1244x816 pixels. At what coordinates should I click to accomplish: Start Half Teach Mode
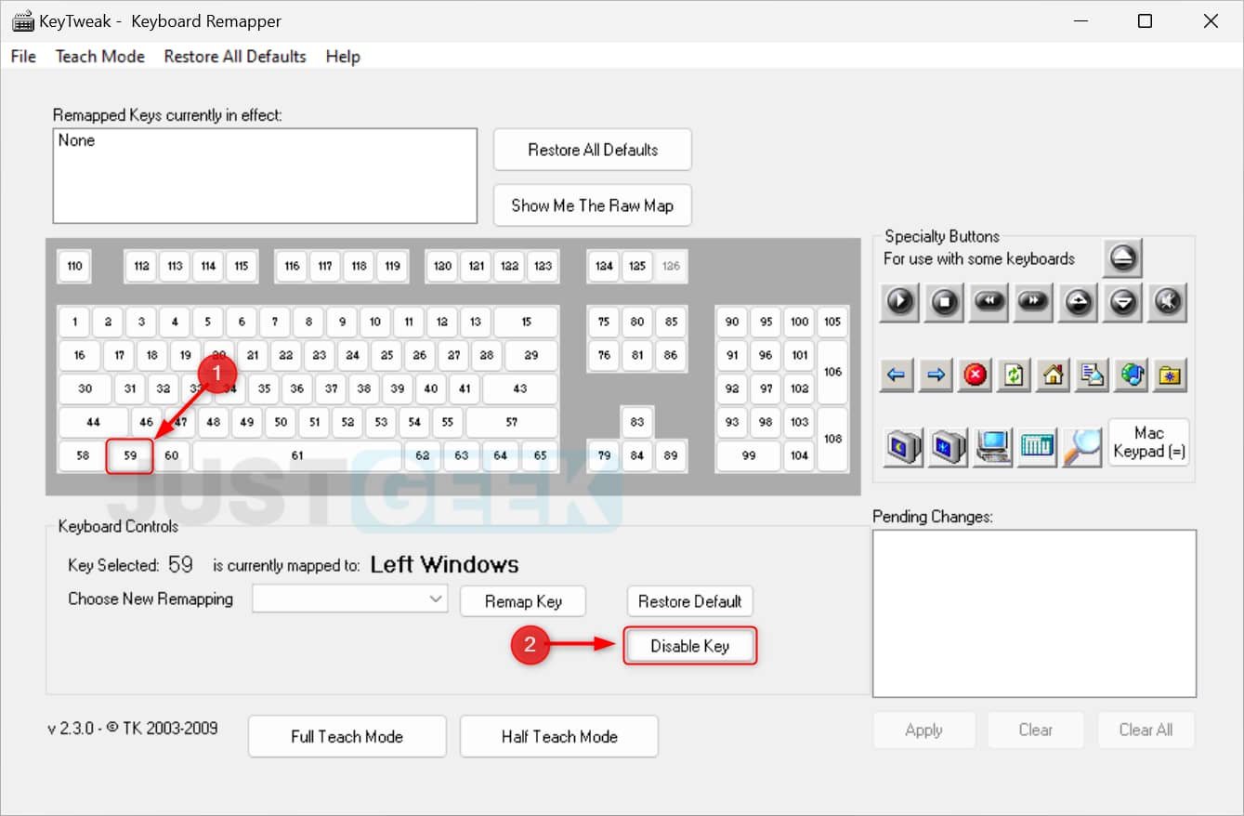pyautogui.click(x=559, y=736)
